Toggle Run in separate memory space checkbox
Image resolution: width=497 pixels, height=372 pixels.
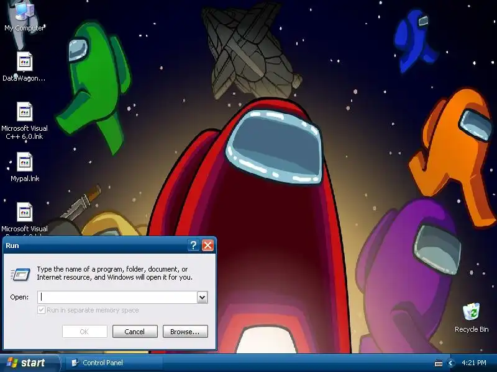pos(41,309)
